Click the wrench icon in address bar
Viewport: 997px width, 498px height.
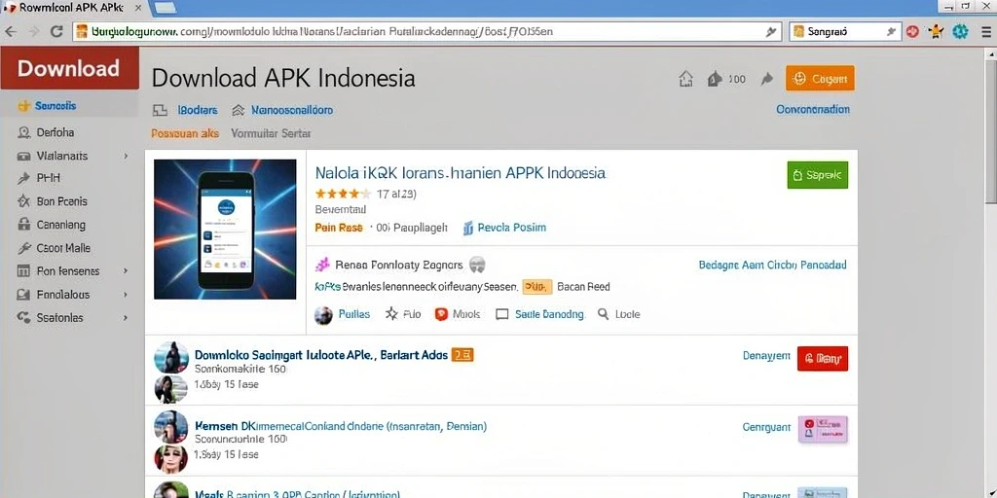[771, 32]
